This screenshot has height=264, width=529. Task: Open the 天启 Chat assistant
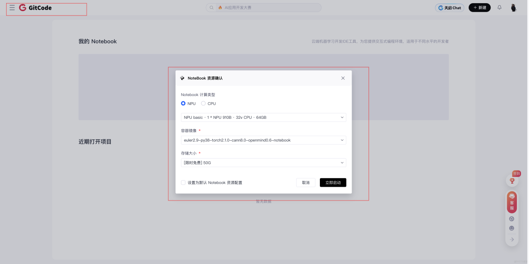coord(449,8)
